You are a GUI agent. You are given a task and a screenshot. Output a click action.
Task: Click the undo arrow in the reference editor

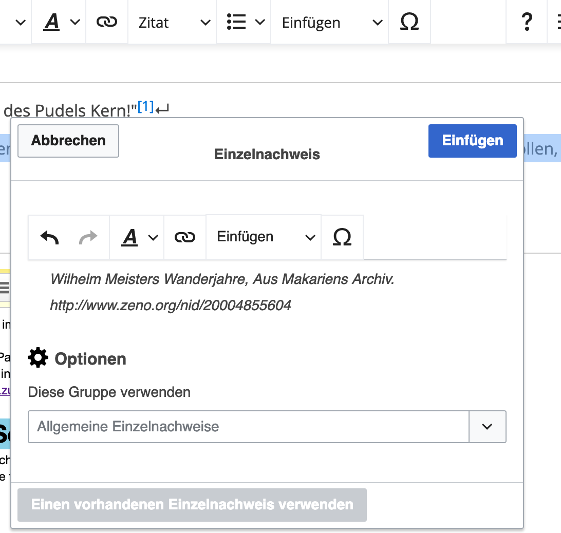[50, 237]
